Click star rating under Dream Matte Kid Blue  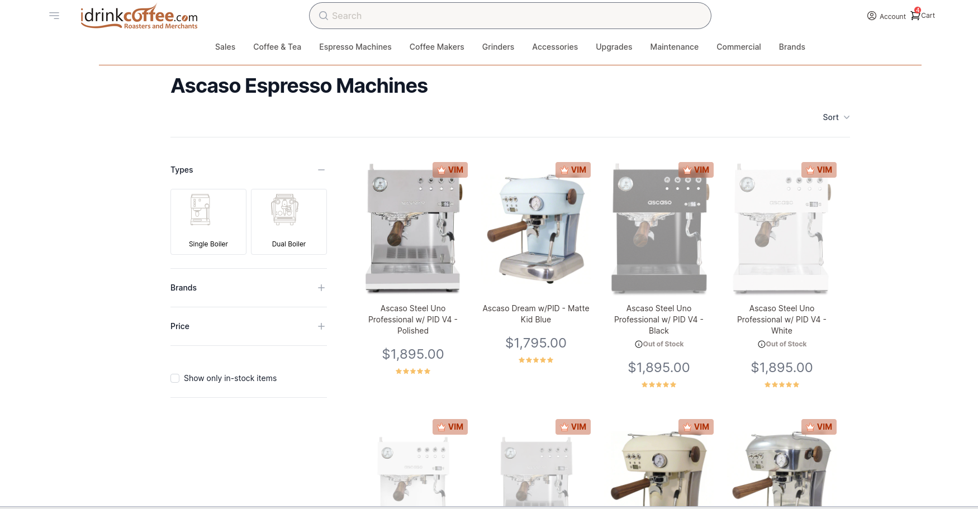[x=536, y=360]
